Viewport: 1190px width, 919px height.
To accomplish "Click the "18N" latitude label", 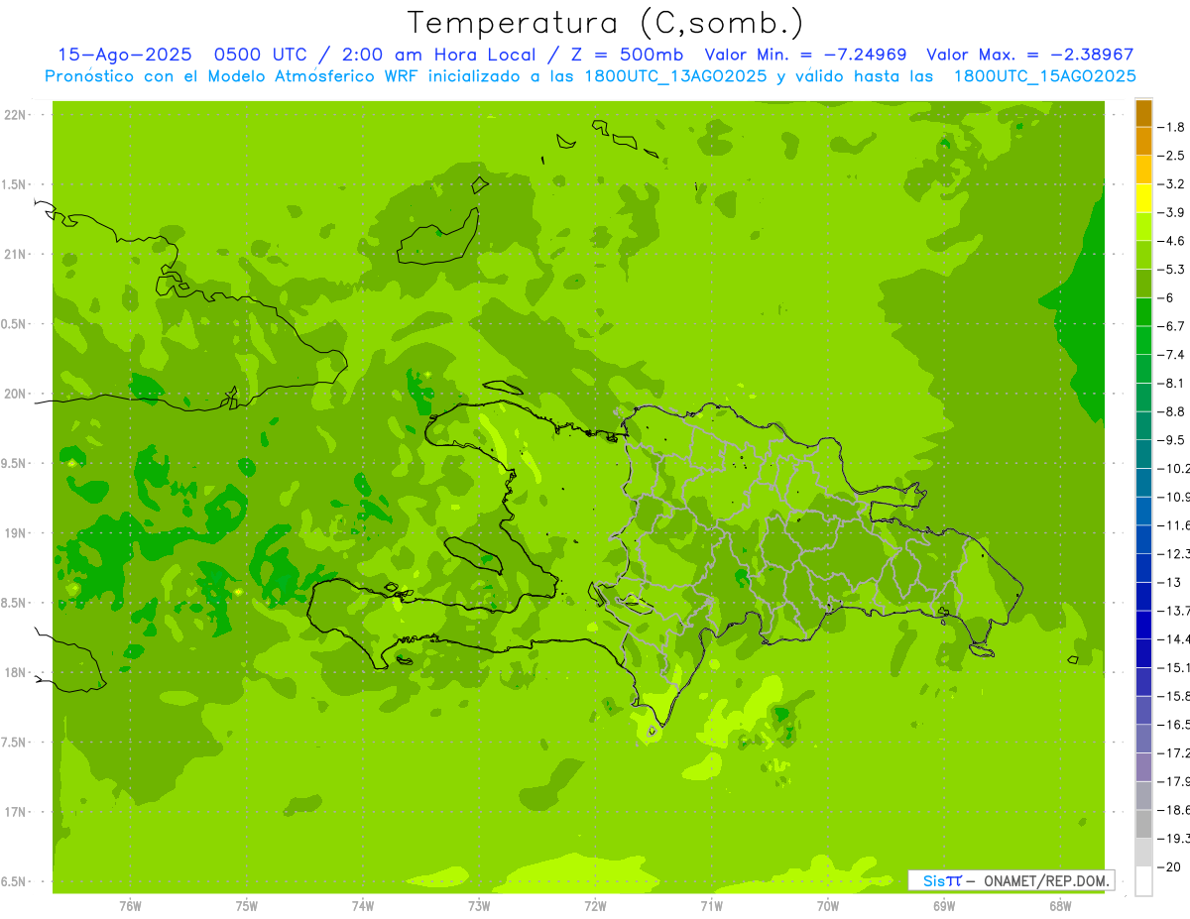I will (x=17, y=672).
